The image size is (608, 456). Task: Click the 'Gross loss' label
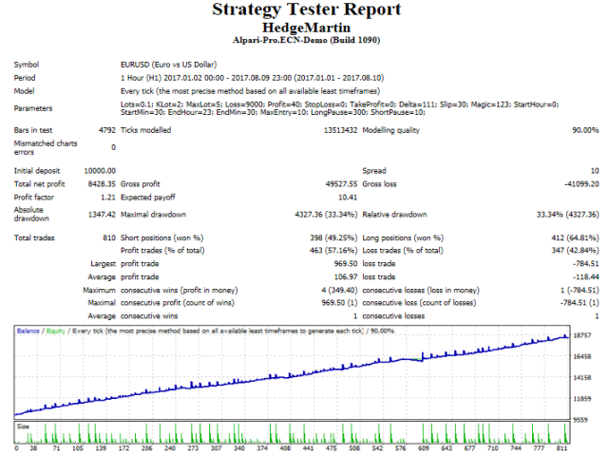[379, 183]
